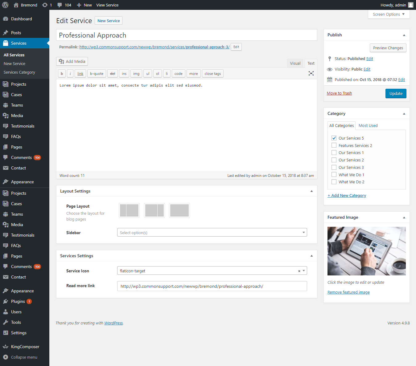Screen dimensions: 416x366
Task: Choose the full width page layout icon
Action: [x=179, y=210]
